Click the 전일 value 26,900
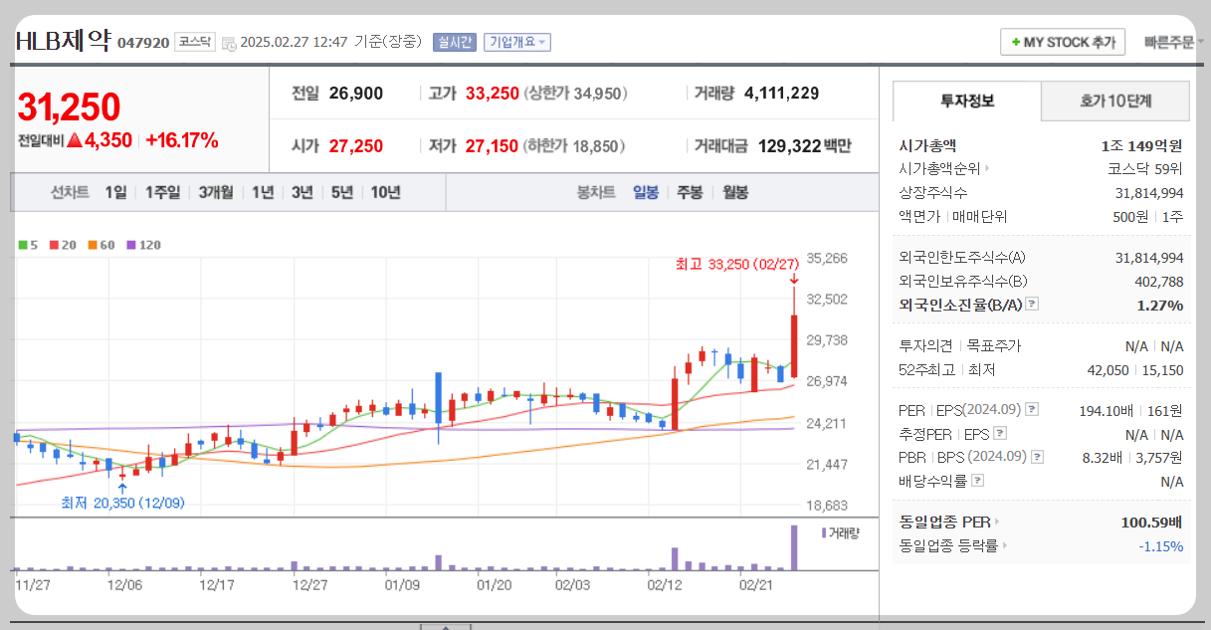 point(355,94)
